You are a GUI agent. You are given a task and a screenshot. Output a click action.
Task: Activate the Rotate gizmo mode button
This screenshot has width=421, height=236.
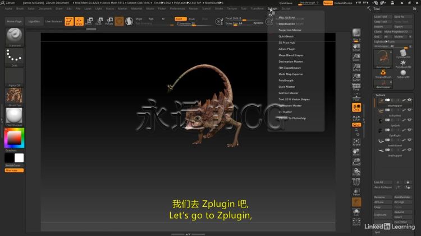[109, 21]
